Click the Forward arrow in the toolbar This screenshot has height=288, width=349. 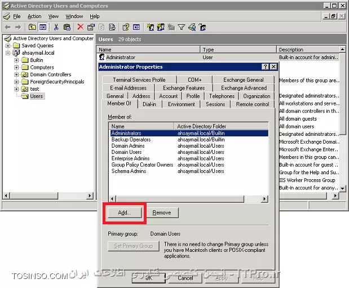tap(18, 28)
